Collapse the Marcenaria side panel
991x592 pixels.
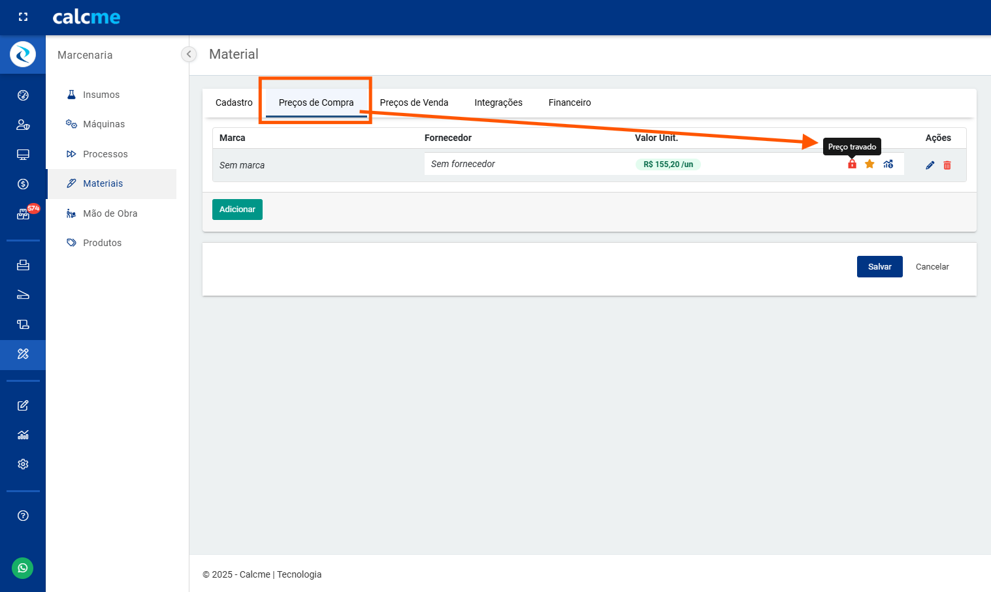coord(189,55)
